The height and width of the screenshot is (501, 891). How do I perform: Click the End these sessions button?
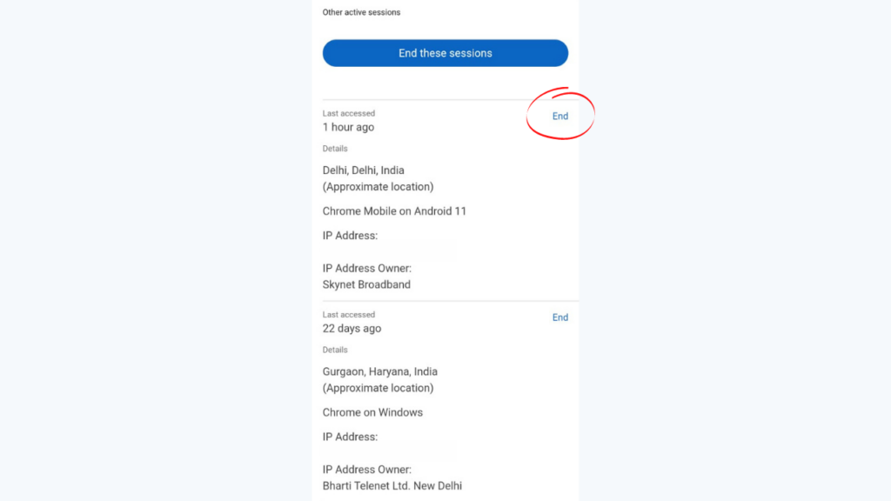pos(445,52)
